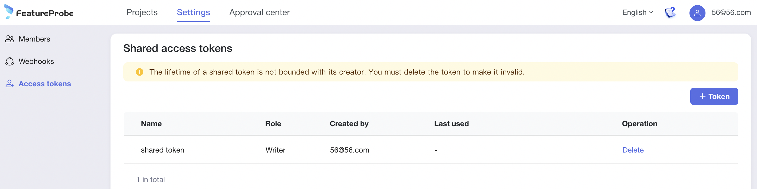Click the user avatar icon

pos(697,13)
